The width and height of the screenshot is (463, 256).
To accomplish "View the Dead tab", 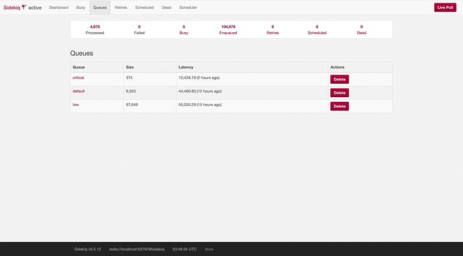I will click(x=166, y=7).
